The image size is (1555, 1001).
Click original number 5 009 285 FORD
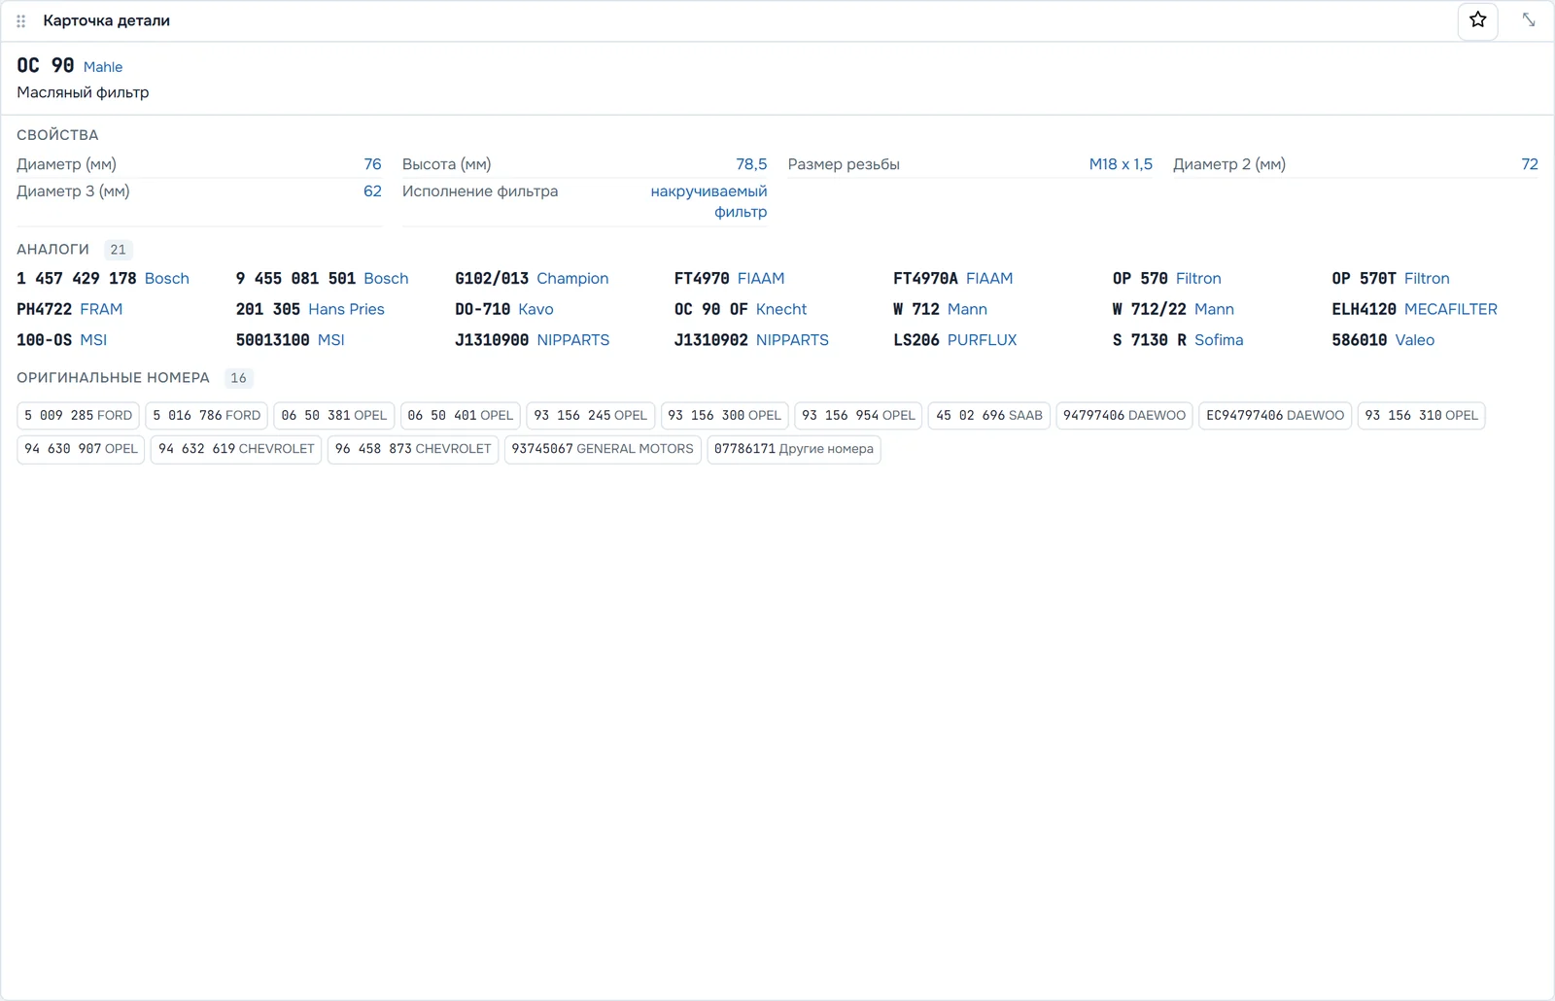[78, 416]
